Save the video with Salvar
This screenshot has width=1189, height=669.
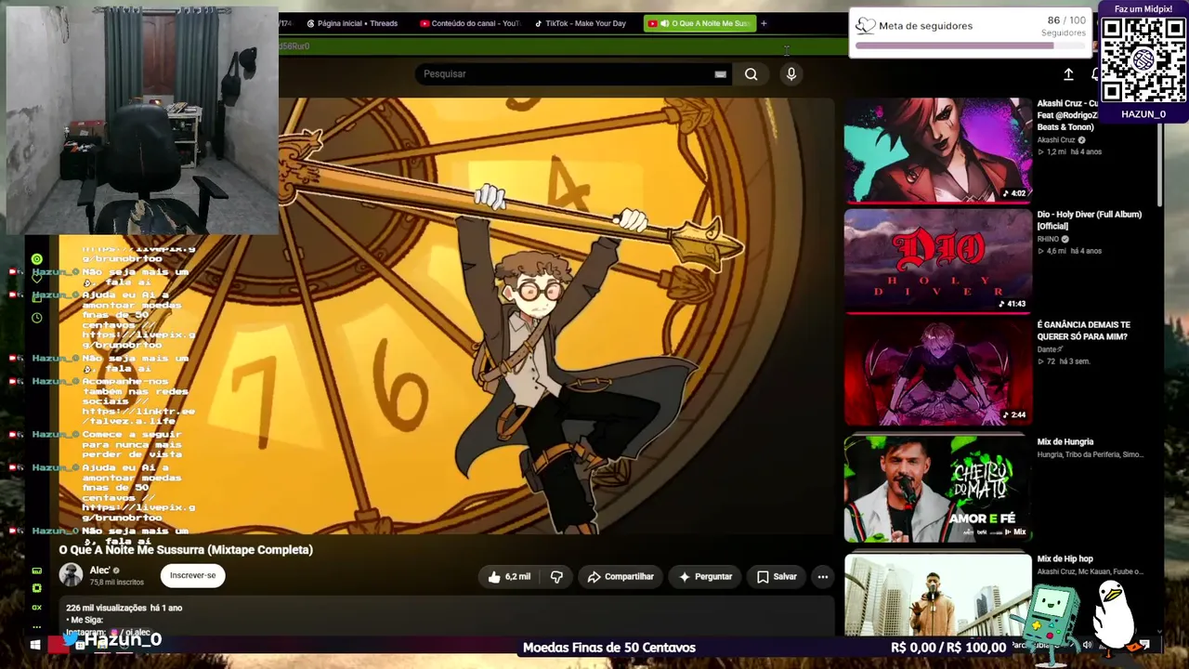point(777,577)
